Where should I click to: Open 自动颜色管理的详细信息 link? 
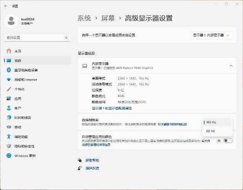146,143
